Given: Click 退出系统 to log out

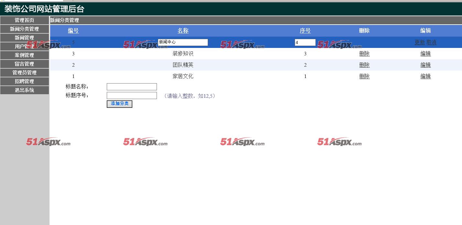Looking at the screenshot, I should (24, 90).
